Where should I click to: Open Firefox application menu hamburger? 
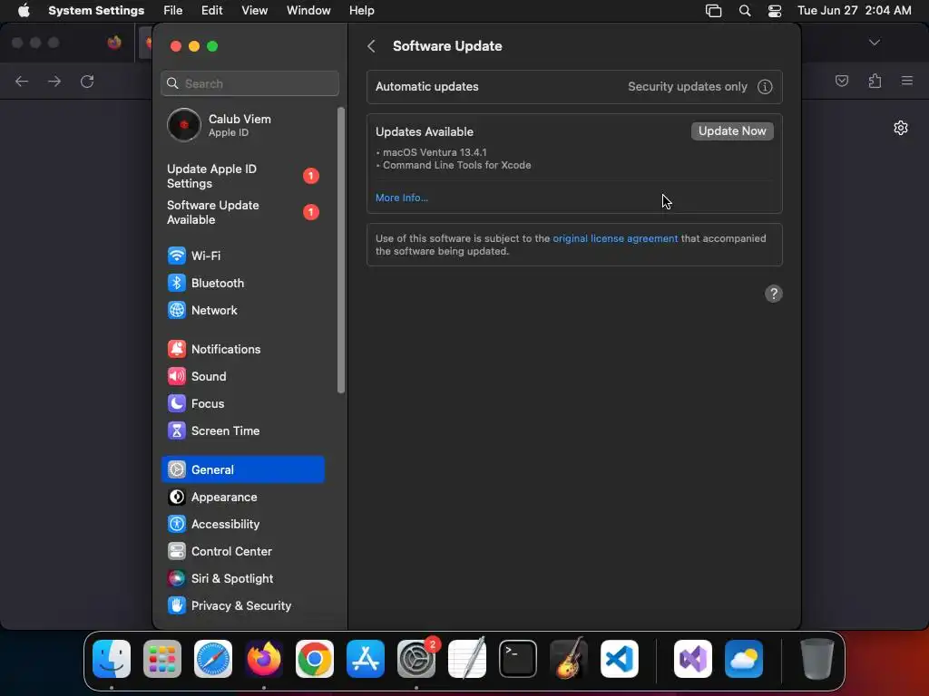[907, 81]
